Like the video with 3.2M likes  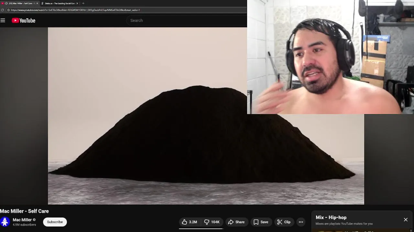(190, 222)
